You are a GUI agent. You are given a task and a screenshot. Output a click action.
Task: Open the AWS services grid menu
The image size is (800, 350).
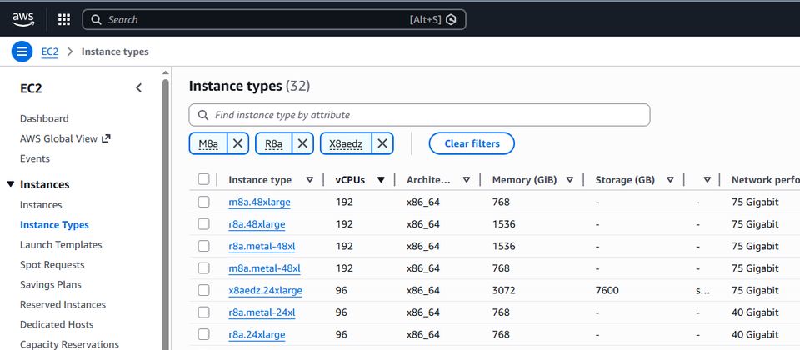click(64, 19)
